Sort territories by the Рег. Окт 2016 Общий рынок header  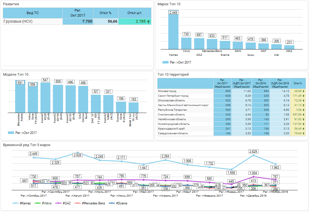tap(261, 83)
